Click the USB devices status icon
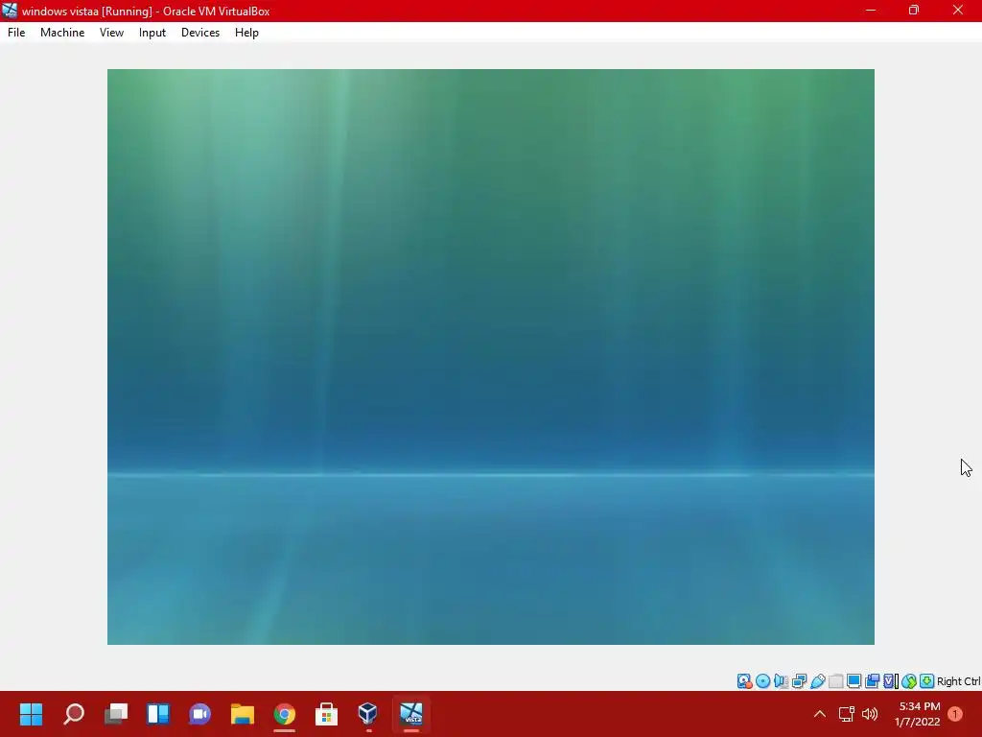The height and width of the screenshot is (737, 982). click(817, 681)
